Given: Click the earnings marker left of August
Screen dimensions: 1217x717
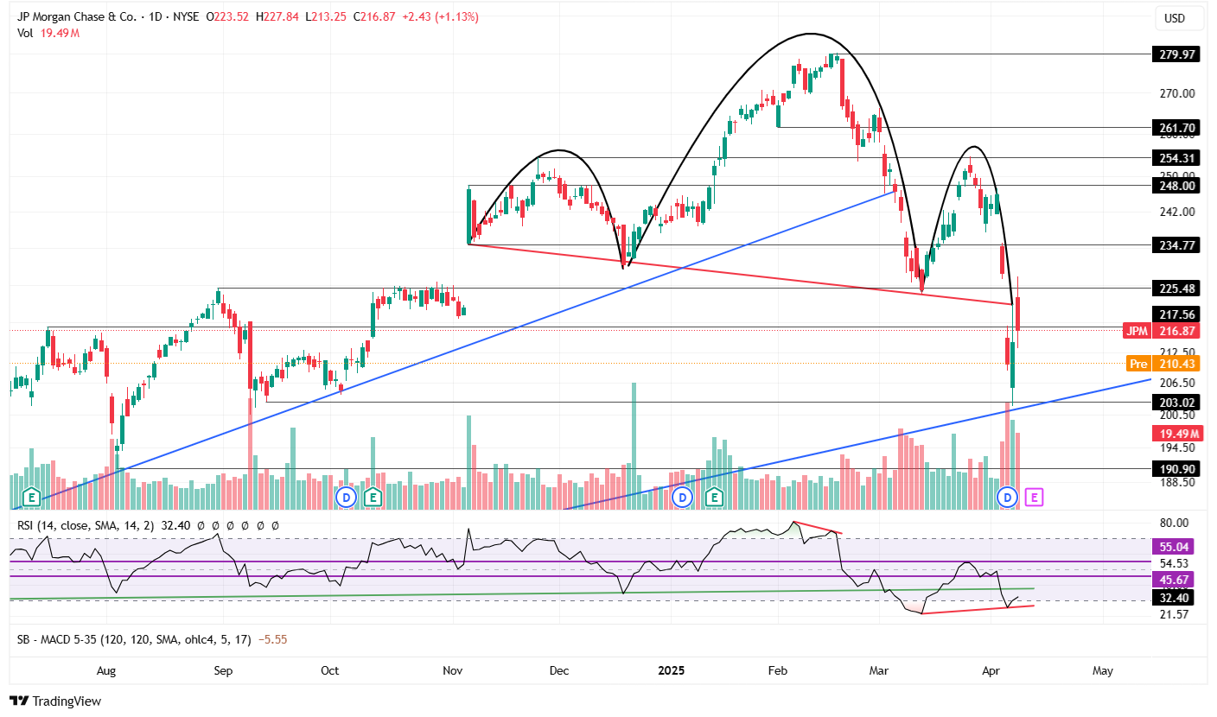Looking at the screenshot, I should [32, 497].
